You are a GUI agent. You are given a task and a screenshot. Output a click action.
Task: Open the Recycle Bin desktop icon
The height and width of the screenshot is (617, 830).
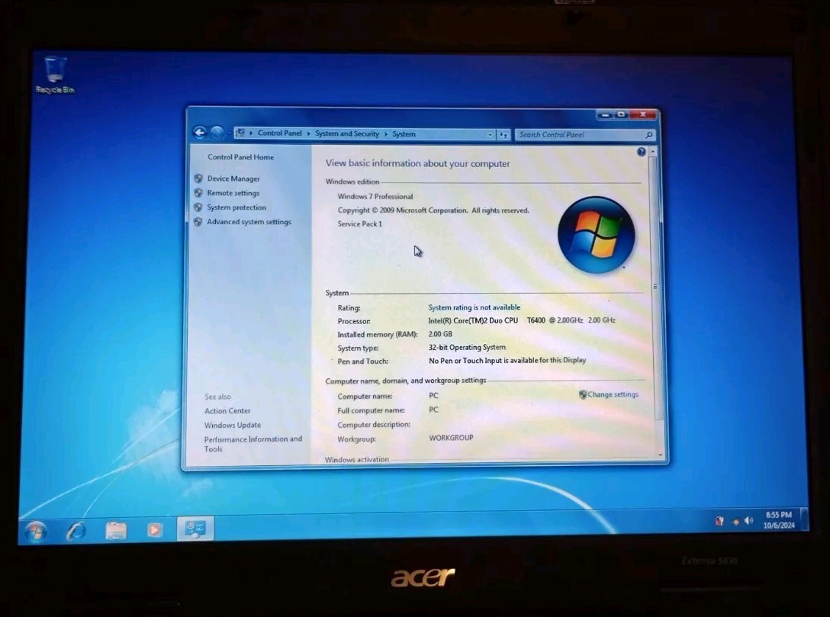(x=55, y=75)
